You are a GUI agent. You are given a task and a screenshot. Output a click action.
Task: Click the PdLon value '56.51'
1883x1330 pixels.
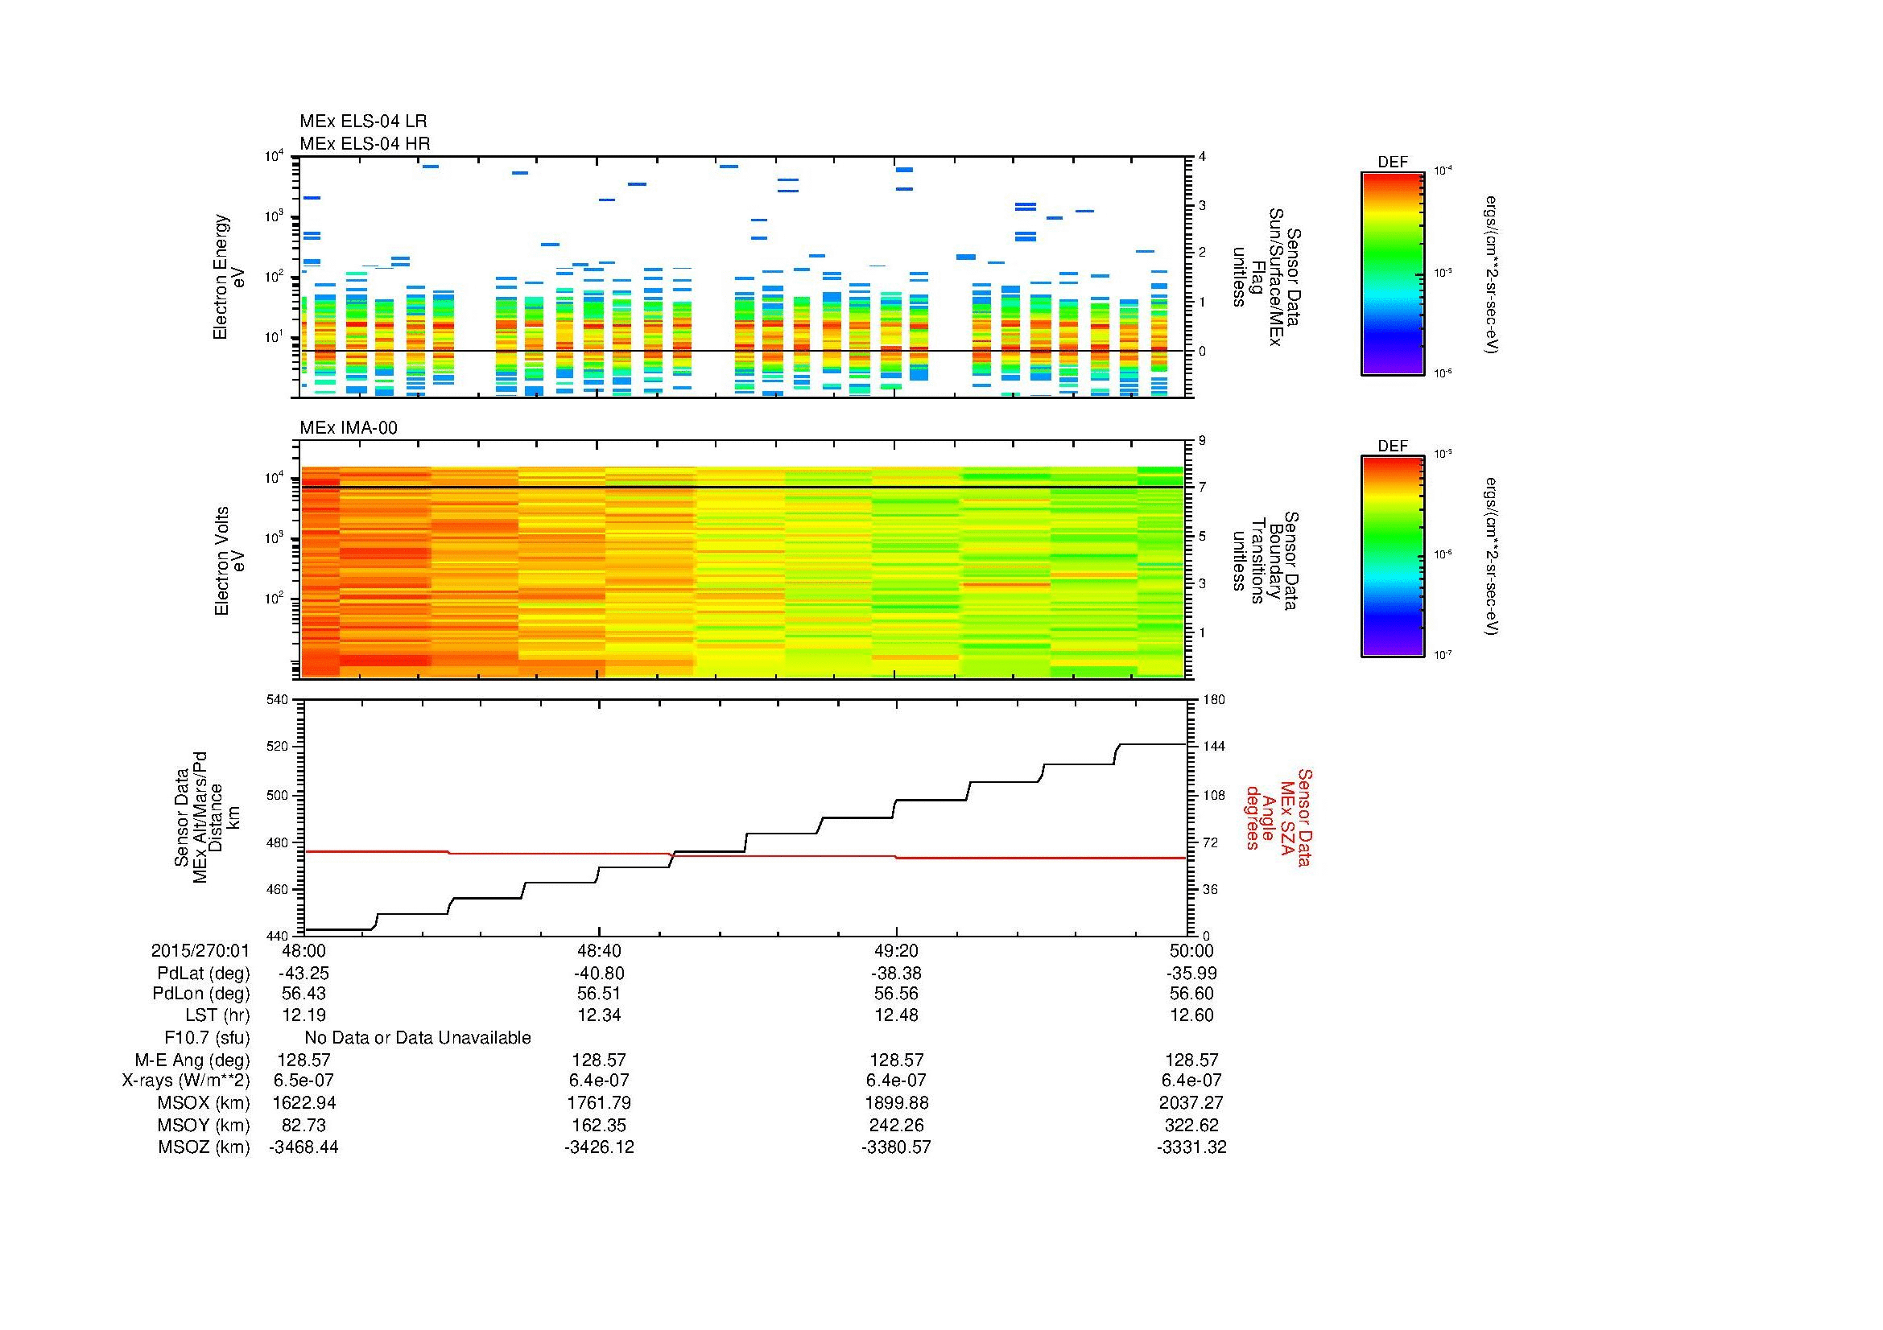pos(600,994)
